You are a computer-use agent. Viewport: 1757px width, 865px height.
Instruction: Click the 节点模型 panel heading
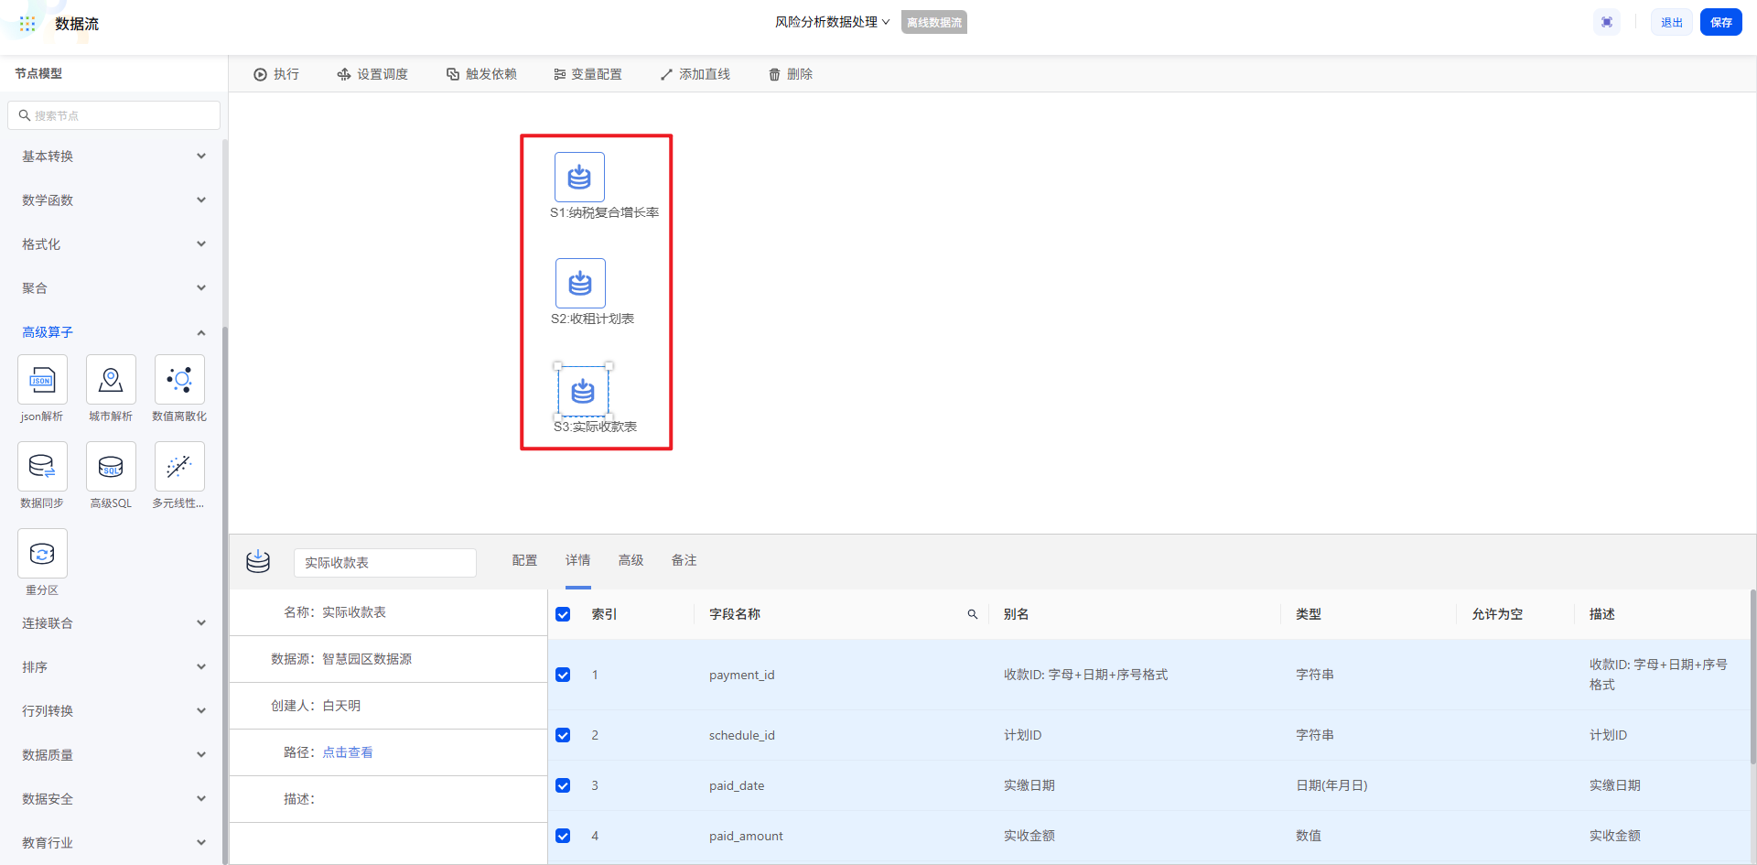(38, 73)
